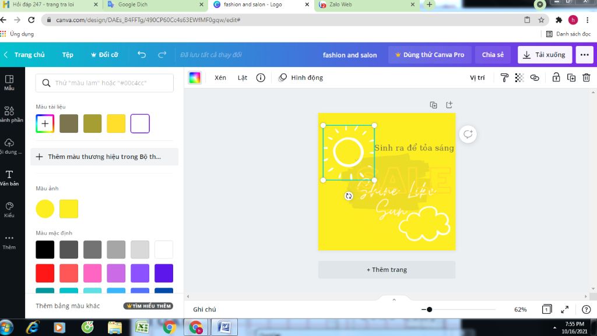Screen dimensions: 597x336
Task: Click the add new color swatch
Action: [45, 123]
